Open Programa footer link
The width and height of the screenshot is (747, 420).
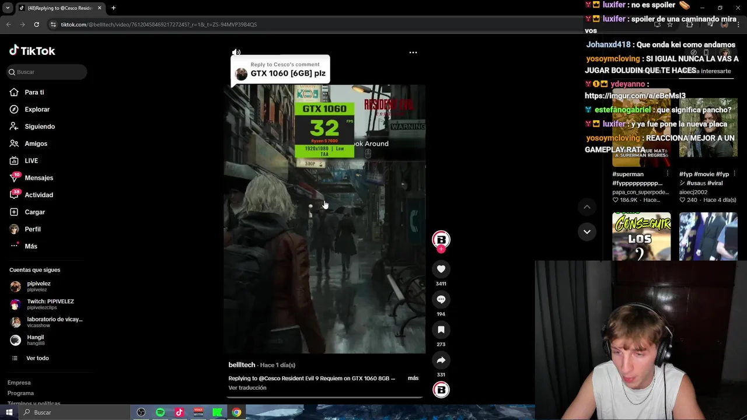tap(20, 393)
